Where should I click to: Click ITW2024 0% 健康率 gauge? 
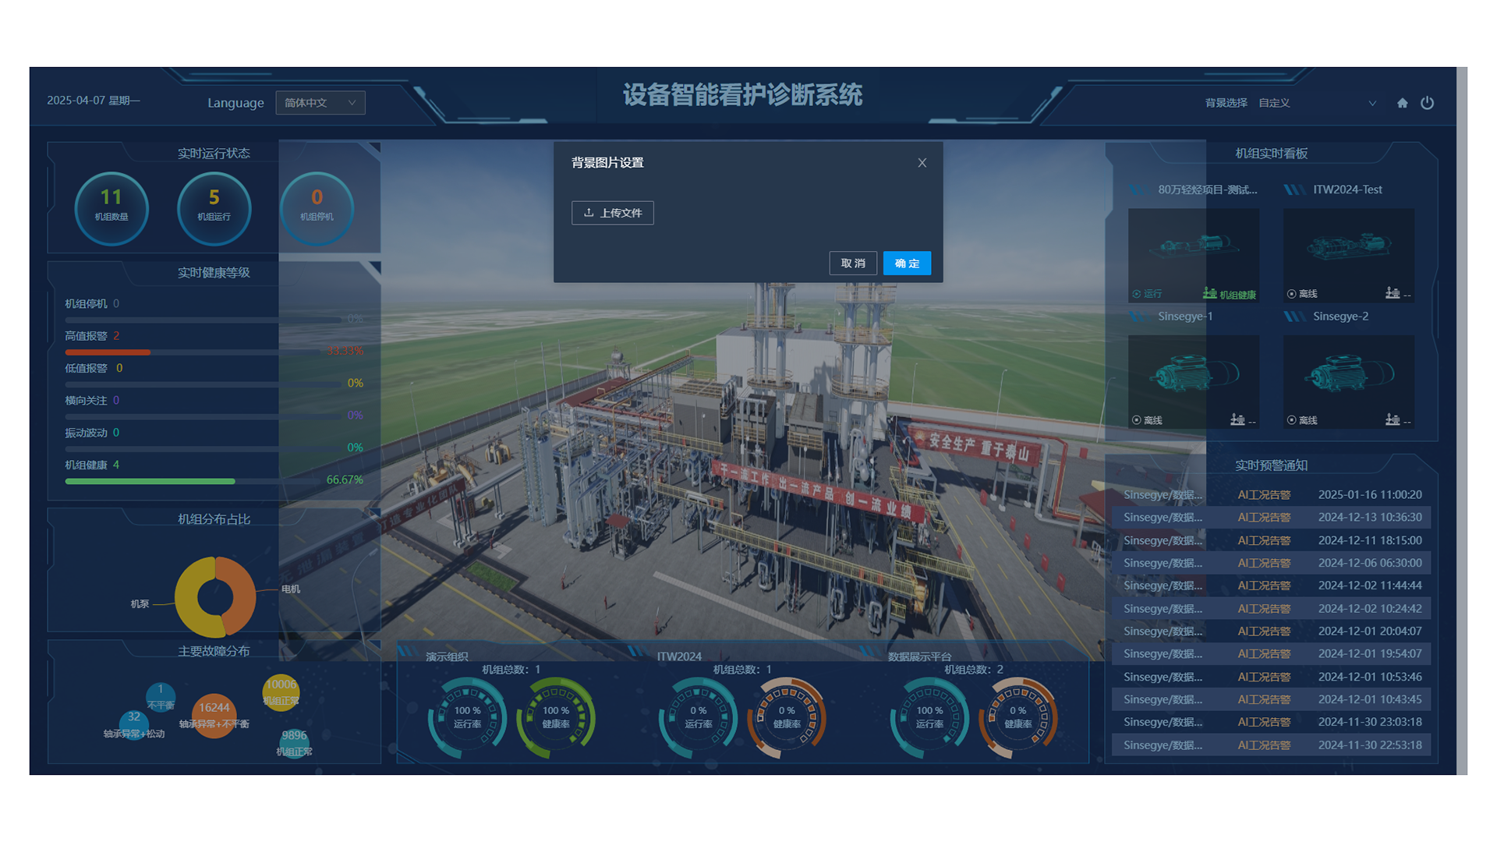pos(787,717)
